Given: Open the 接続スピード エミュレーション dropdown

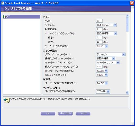Looking at the screenshot, I should [x=106, y=58].
